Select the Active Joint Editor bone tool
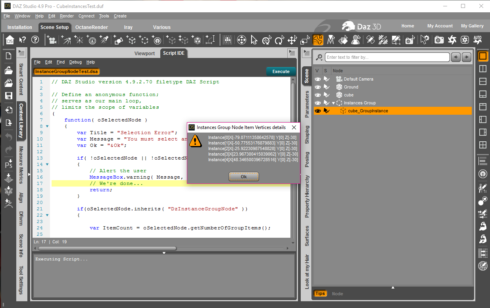 (318, 40)
